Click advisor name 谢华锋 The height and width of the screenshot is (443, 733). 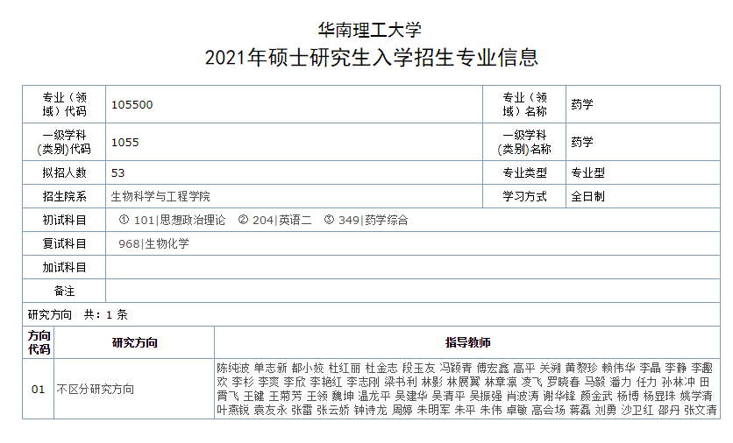coord(559,397)
